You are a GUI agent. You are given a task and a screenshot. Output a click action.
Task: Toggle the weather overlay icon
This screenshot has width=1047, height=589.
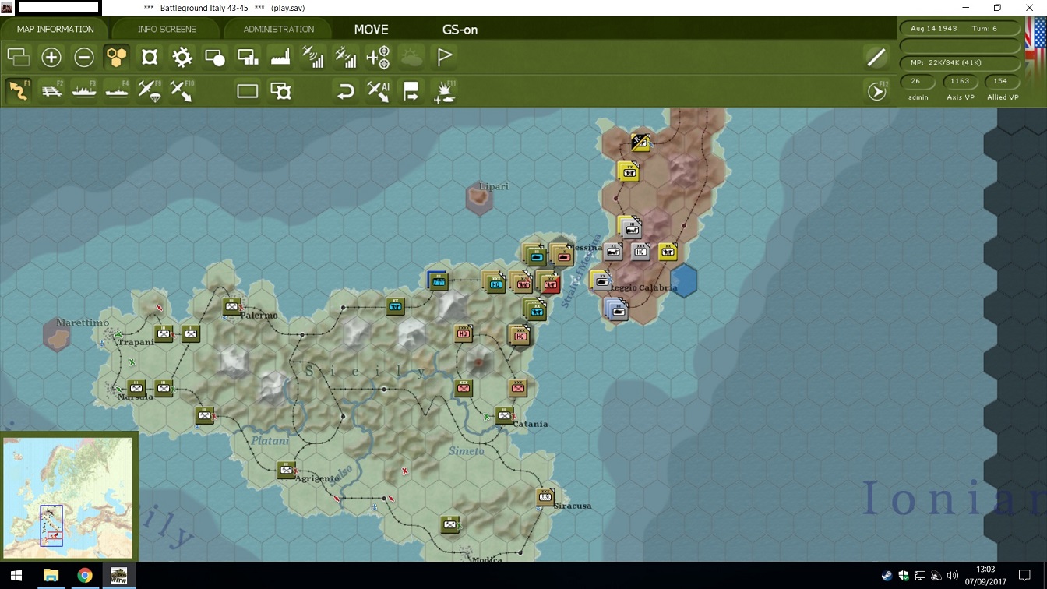[x=411, y=57]
